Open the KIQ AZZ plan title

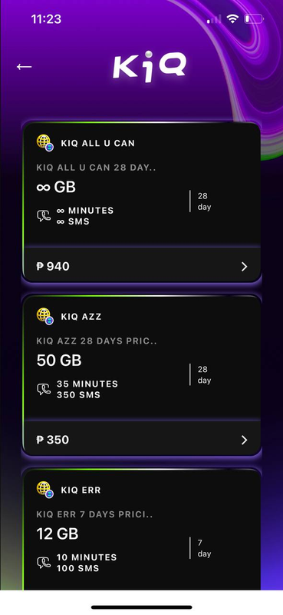pos(81,317)
